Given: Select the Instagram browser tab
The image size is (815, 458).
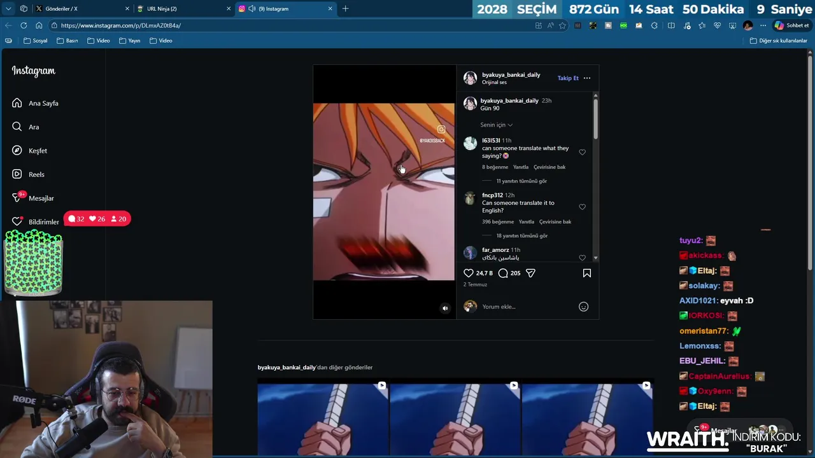Looking at the screenshot, I should (287, 9).
